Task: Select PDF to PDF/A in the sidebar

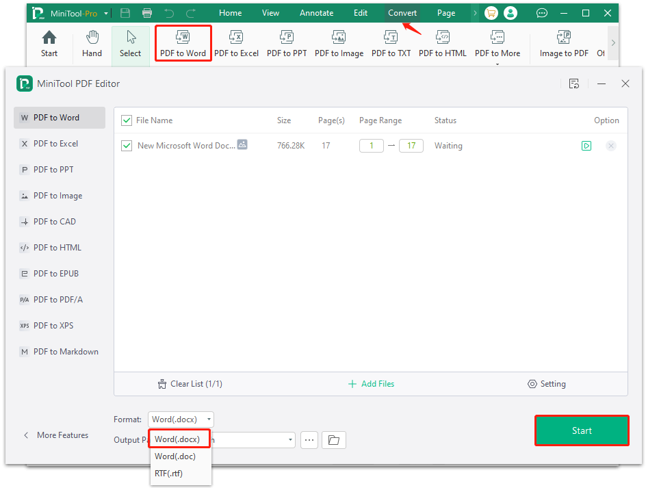Action: [60, 300]
